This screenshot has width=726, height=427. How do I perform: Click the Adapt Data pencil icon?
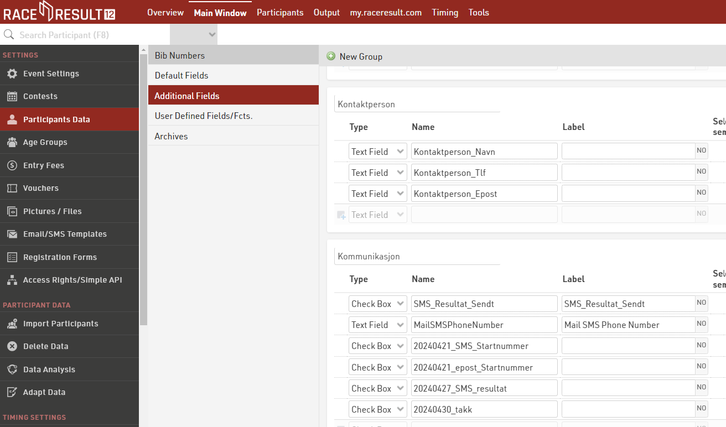tap(12, 392)
